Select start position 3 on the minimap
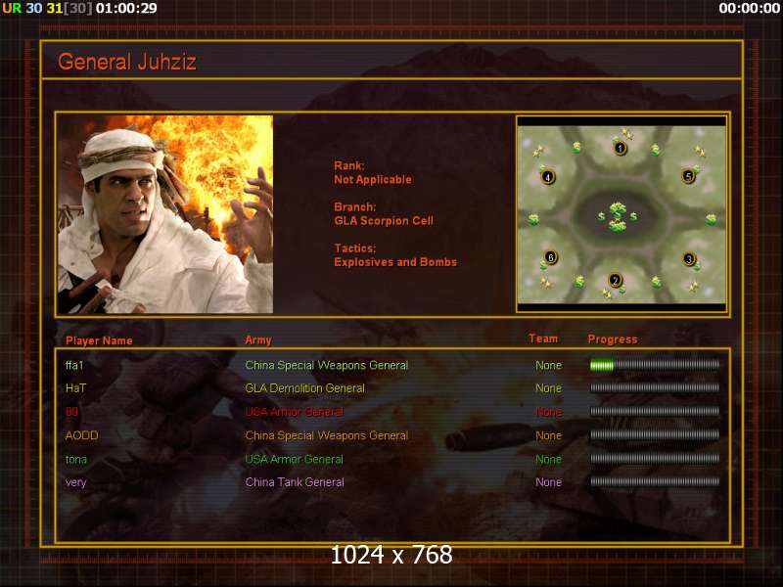Image resolution: width=783 pixels, height=587 pixels. 689,259
